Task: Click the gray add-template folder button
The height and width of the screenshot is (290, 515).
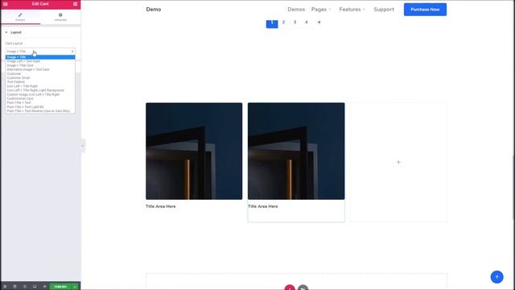Action: pyautogui.click(x=303, y=288)
